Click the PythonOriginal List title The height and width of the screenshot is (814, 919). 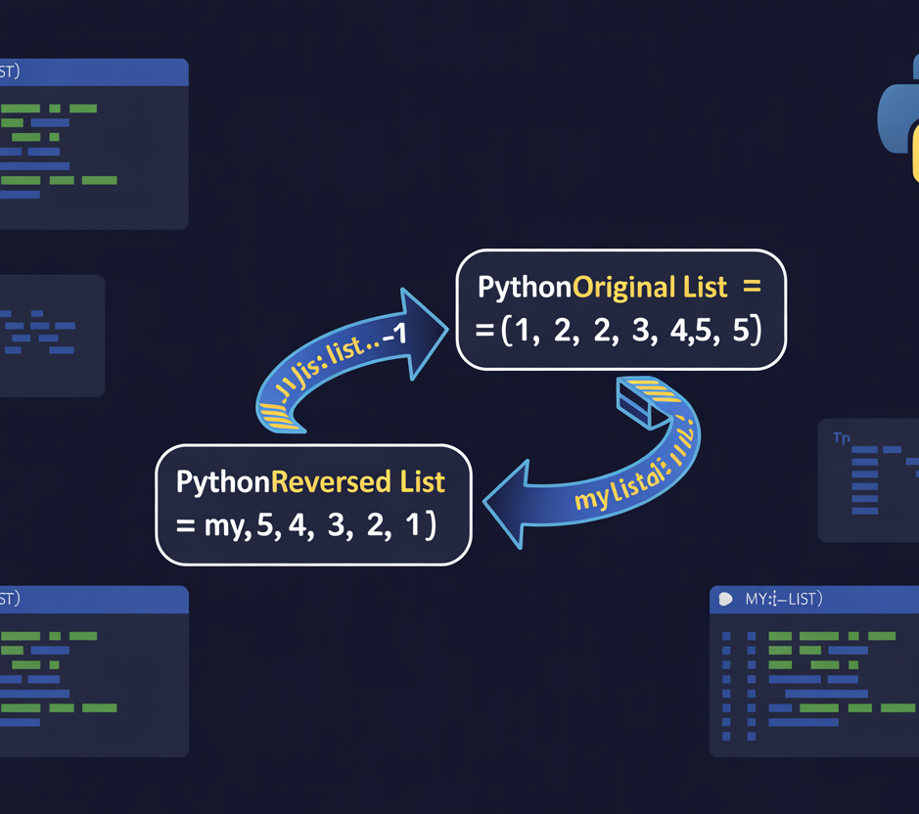tap(602, 287)
